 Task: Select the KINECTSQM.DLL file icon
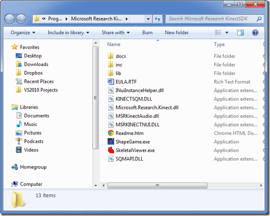[111, 99]
